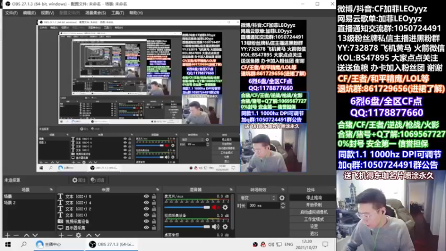
Task: Toggle the lock on 显示器采集 source
Action: [x=154, y=228]
